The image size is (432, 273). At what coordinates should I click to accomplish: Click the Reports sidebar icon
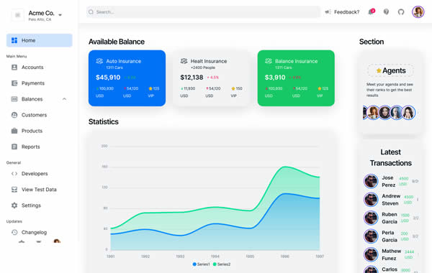coord(14,147)
